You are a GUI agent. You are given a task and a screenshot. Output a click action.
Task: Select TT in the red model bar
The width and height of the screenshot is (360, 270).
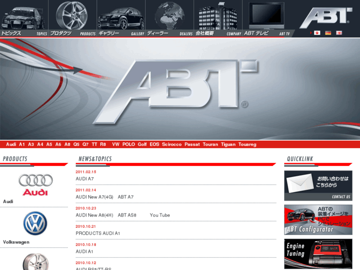click(95, 144)
